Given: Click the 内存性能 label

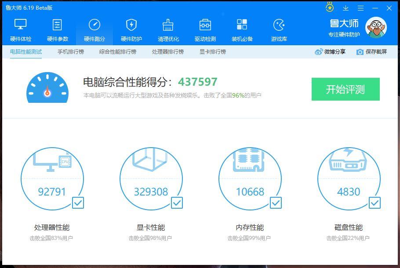Looking at the screenshot, I should (250, 227).
